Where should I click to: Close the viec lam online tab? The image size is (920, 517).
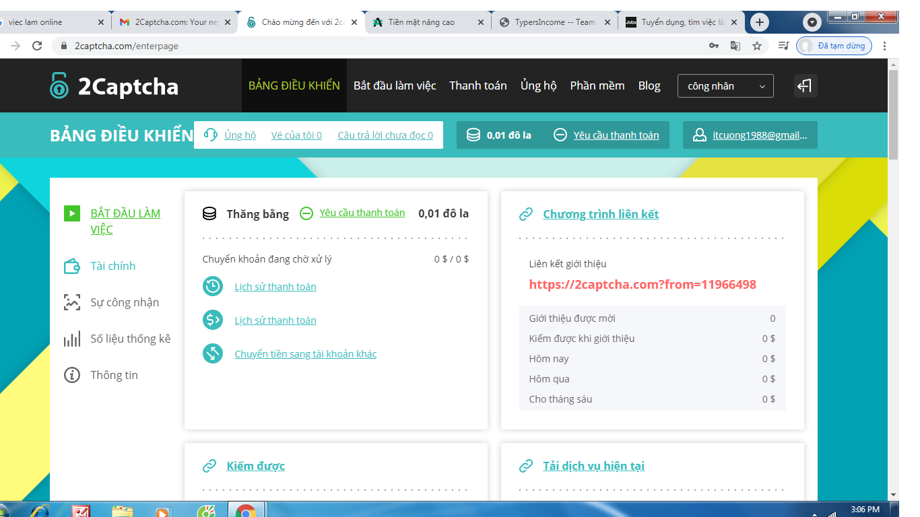click(101, 22)
